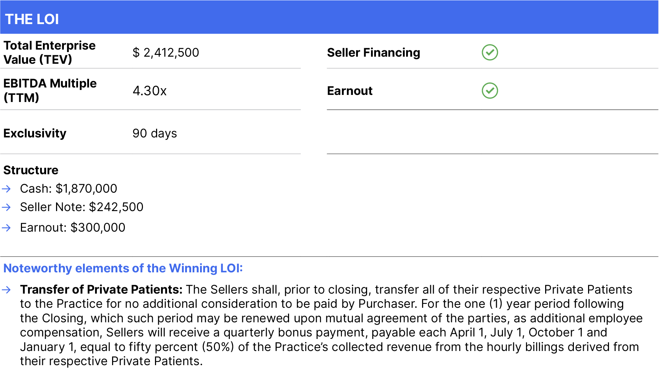Click the green checkmark beside Earnout
This screenshot has height=374, width=659.
[490, 91]
